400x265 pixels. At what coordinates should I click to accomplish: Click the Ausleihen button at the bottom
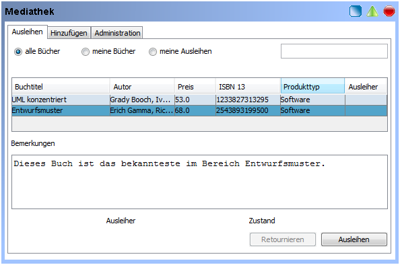[x=354, y=239]
